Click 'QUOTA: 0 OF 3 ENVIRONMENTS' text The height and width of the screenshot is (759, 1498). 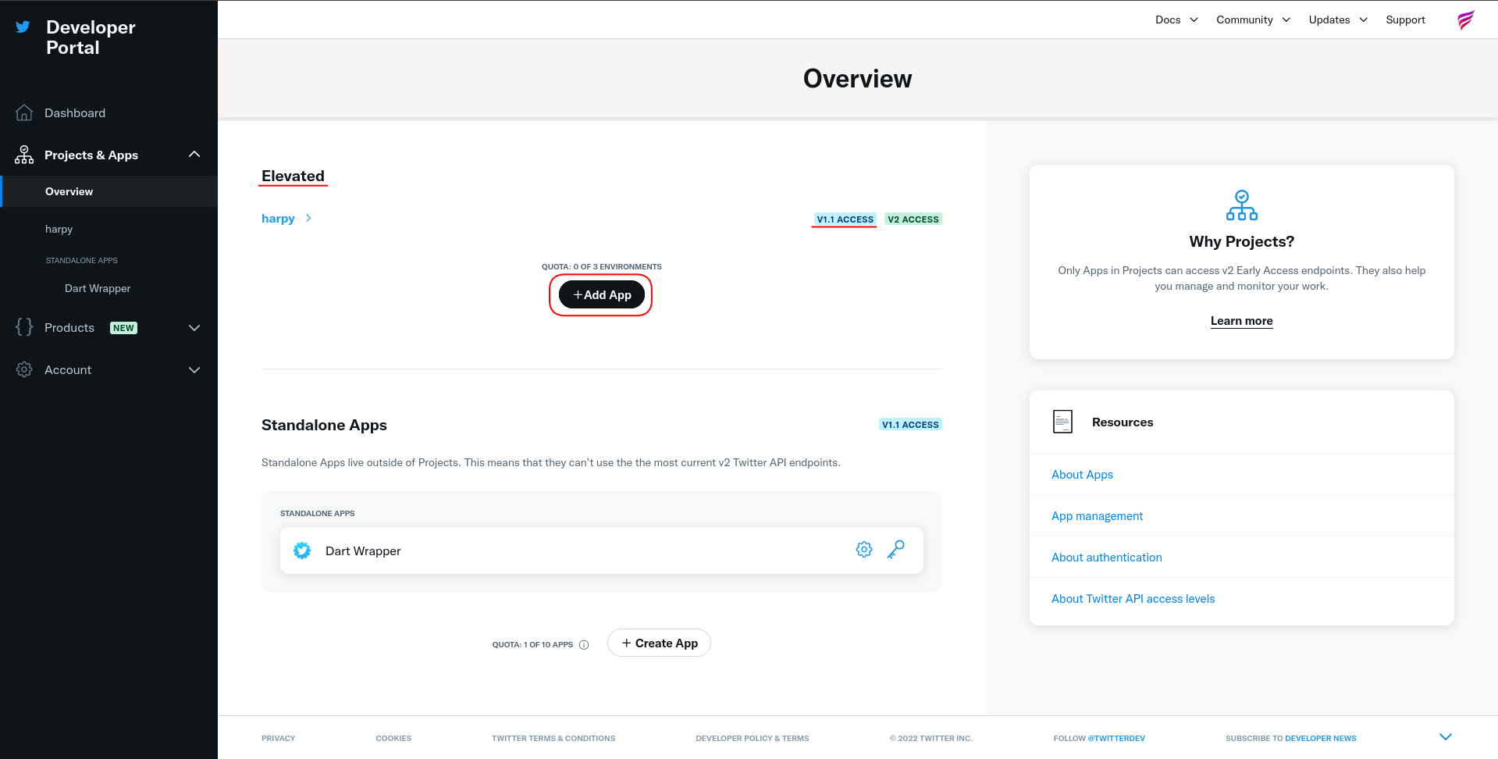coord(602,266)
